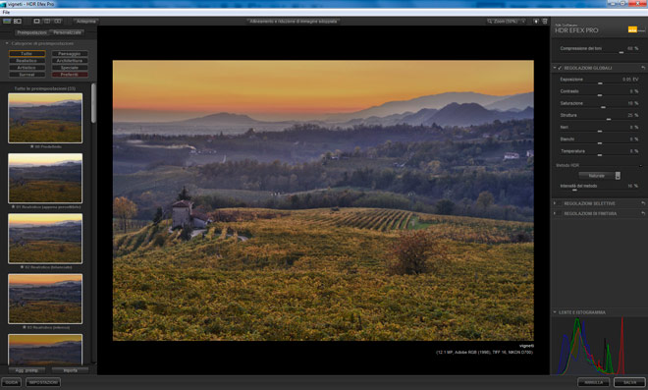Click the Salva button
Screen dimensions: 648x390
(x=629, y=382)
